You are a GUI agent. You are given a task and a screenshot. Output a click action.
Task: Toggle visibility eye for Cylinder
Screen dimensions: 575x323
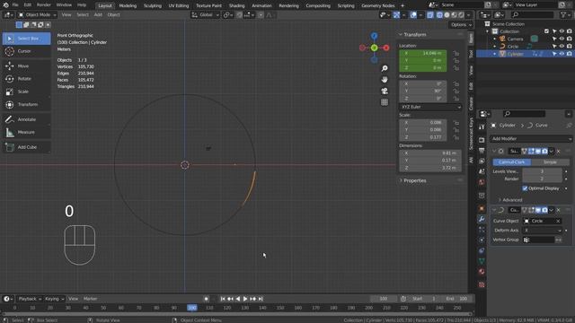tap(562, 54)
